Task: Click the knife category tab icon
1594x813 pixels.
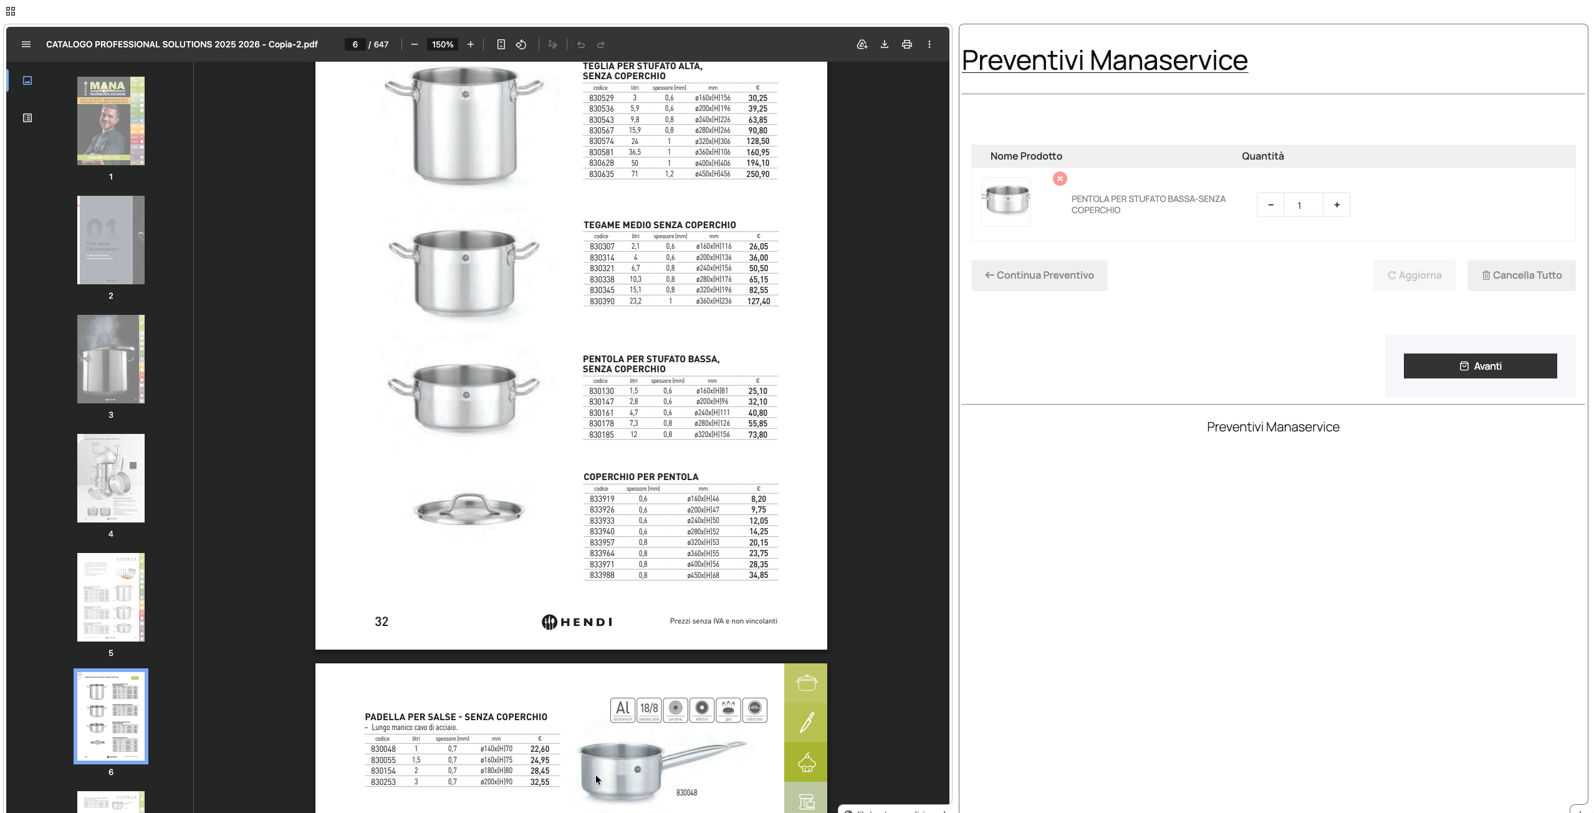Action: [x=806, y=723]
